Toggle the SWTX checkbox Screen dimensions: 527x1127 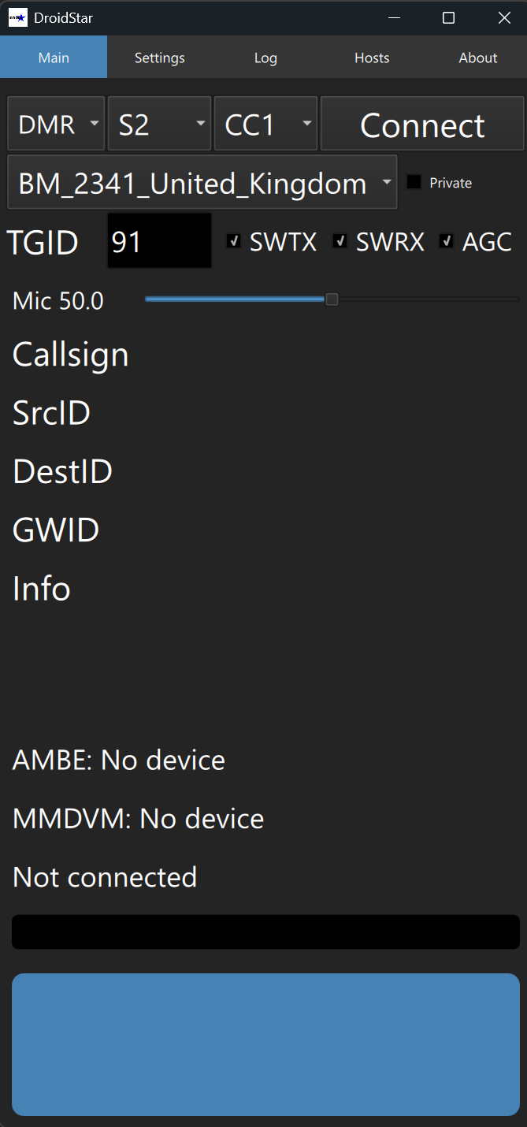click(x=233, y=241)
